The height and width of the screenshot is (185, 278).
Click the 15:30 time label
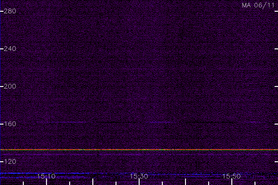click(139, 176)
